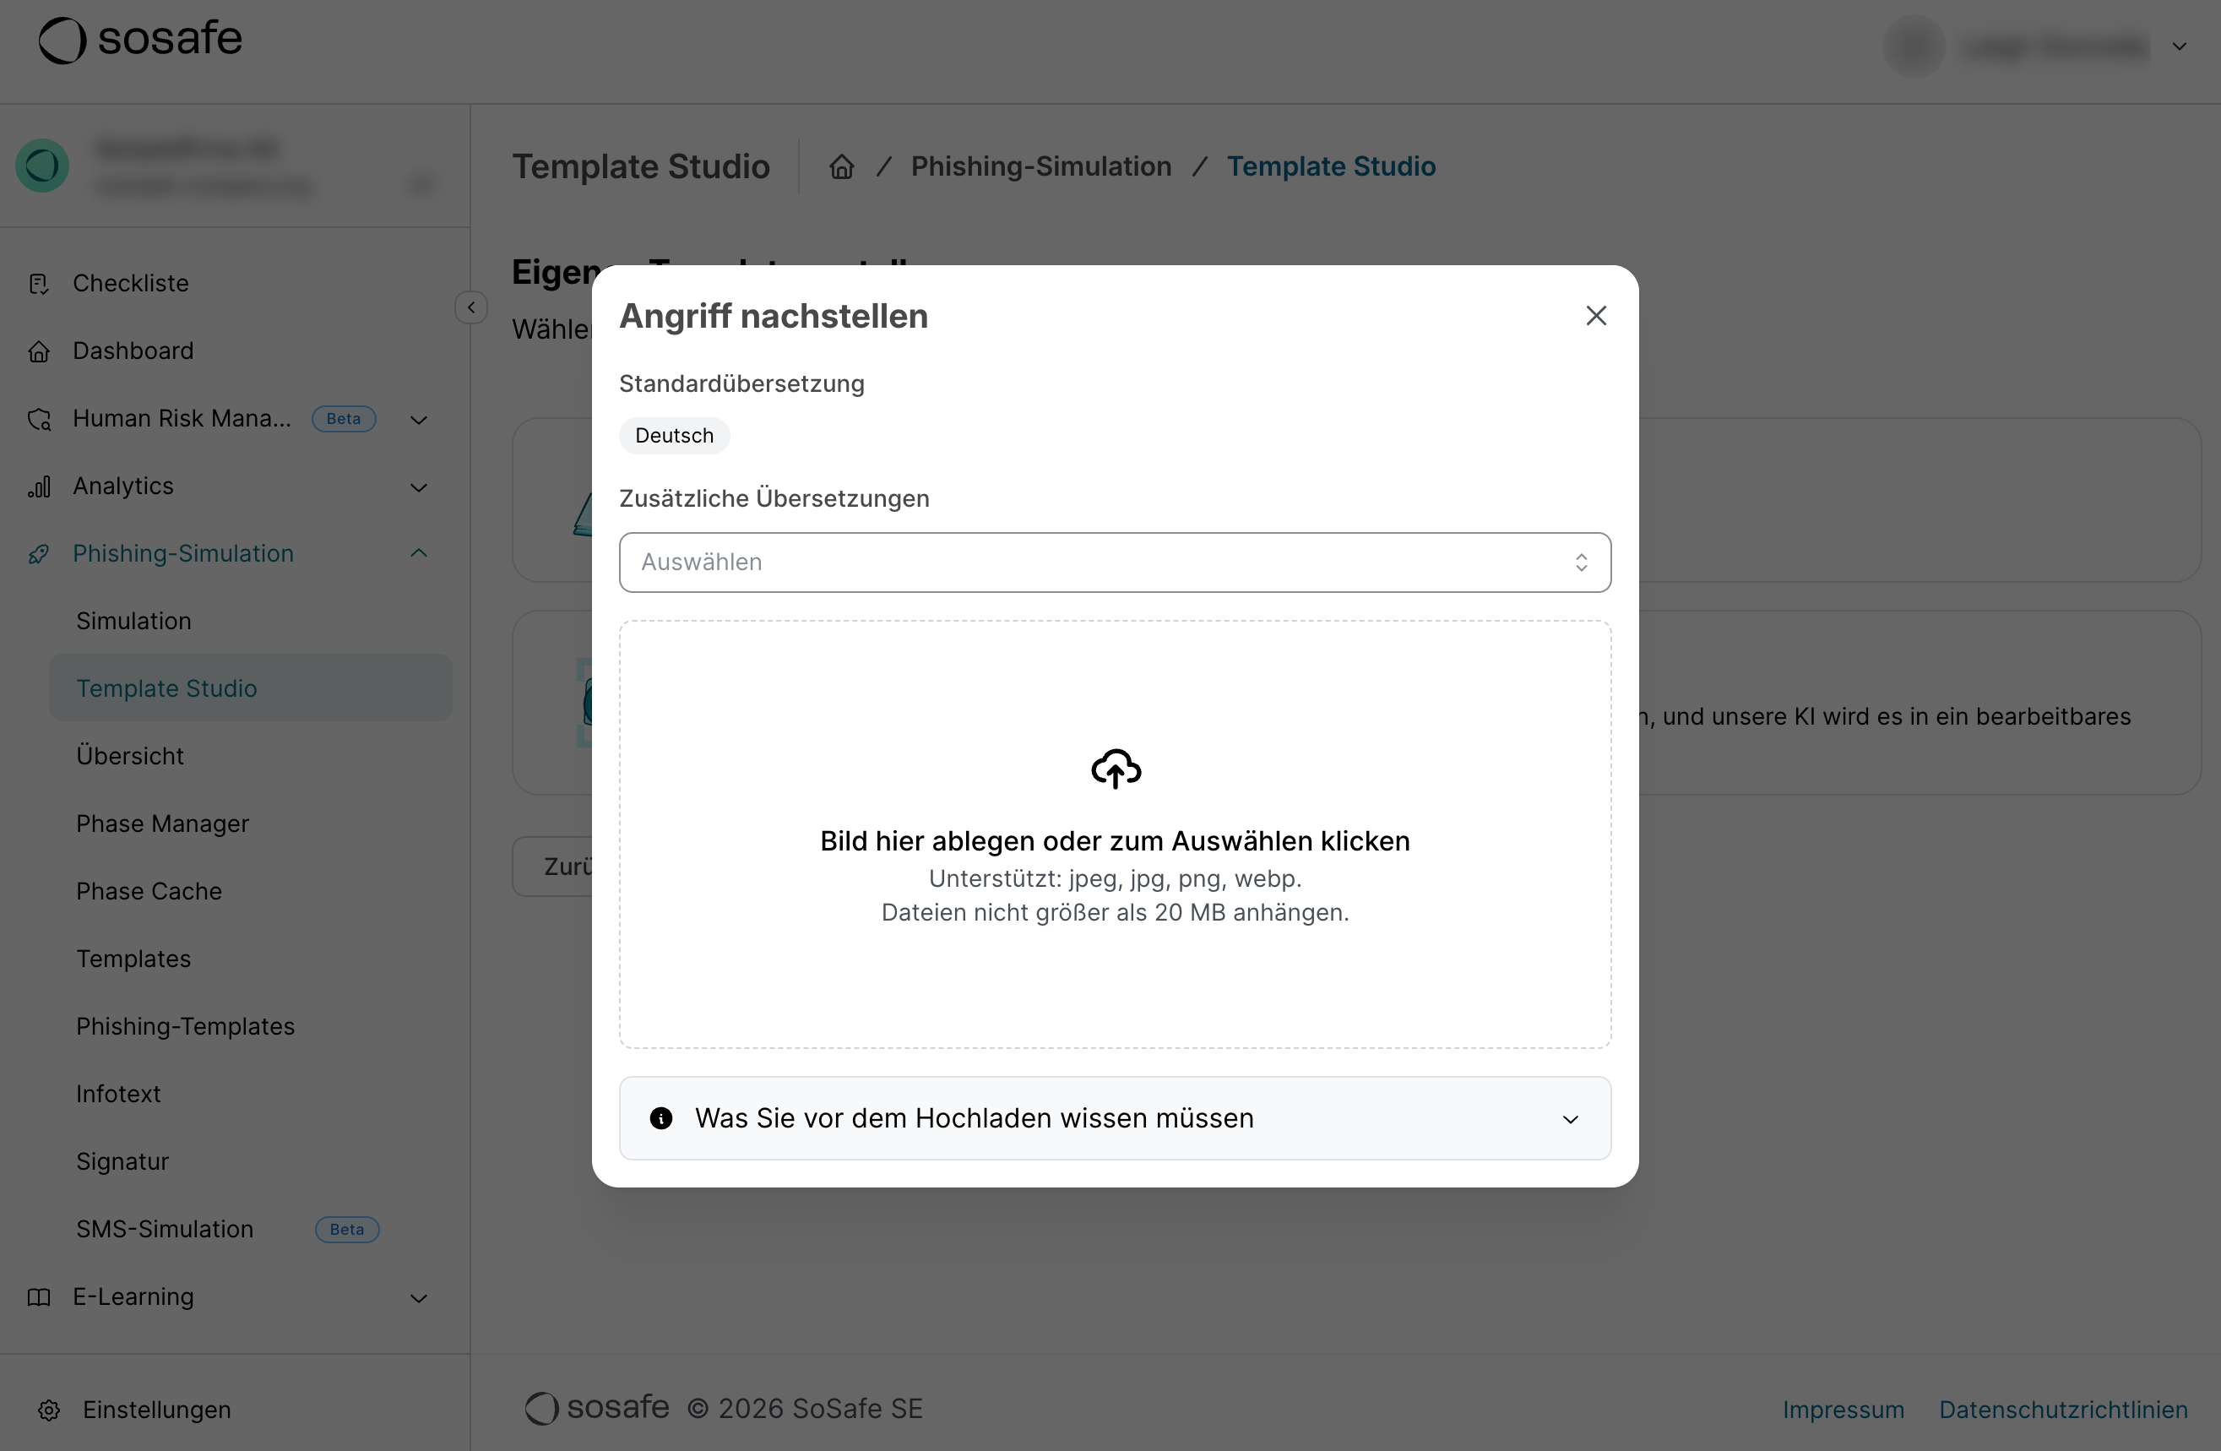Expand the E-Learning sidebar section
2221x1451 pixels.
pos(419,1298)
